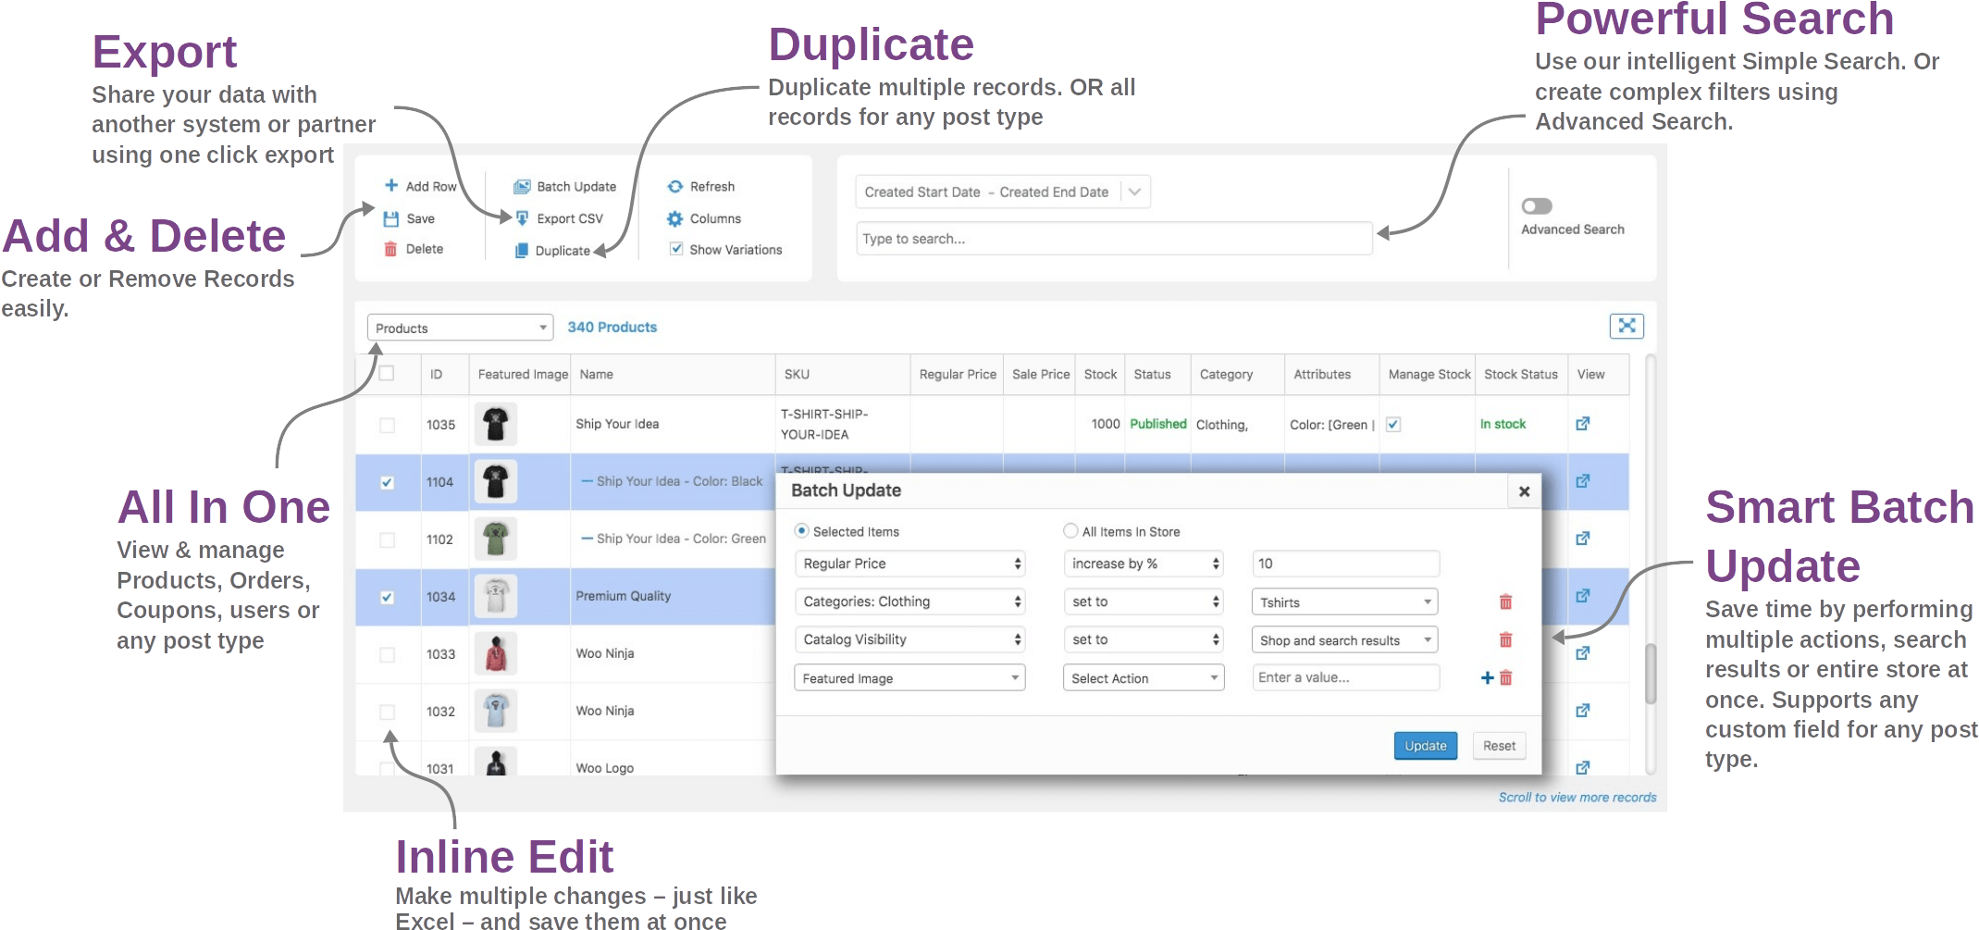Check the row checkbox for product 1033
Image resolution: width=1979 pixels, height=930 pixels.
(387, 654)
